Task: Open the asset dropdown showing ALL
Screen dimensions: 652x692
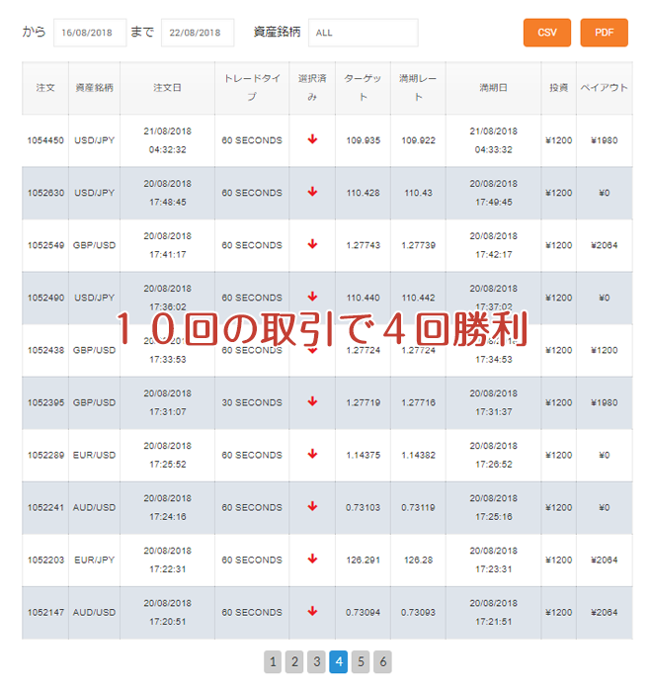Action: (x=364, y=33)
